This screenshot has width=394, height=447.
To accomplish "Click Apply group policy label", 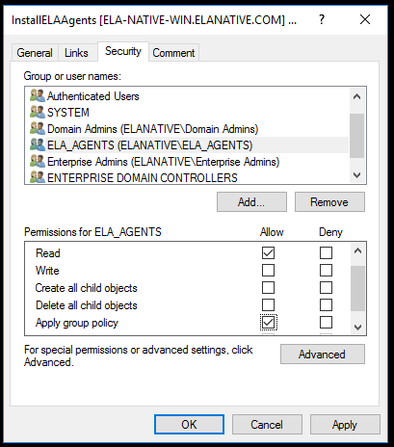I will [77, 323].
